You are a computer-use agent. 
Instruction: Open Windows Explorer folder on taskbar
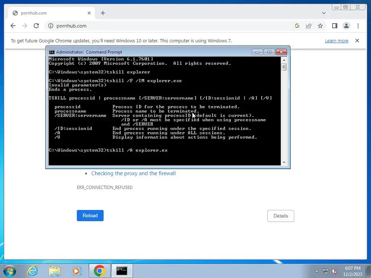(55, 271)
